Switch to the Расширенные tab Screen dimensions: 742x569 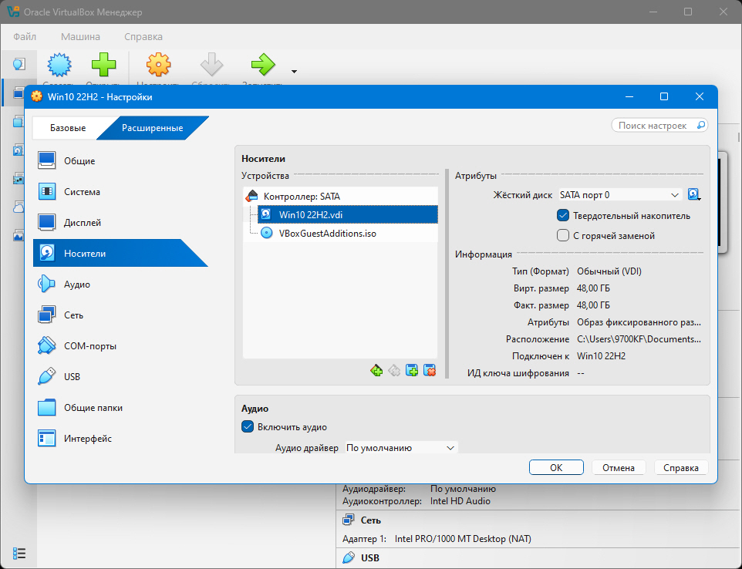click(x=153, y=128)
